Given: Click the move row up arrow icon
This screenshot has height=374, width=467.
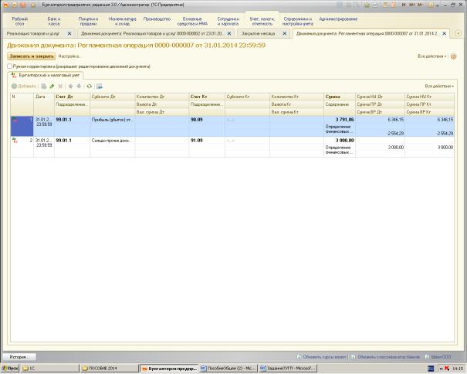Looking at the screenshot, I should tap(70, 87).
